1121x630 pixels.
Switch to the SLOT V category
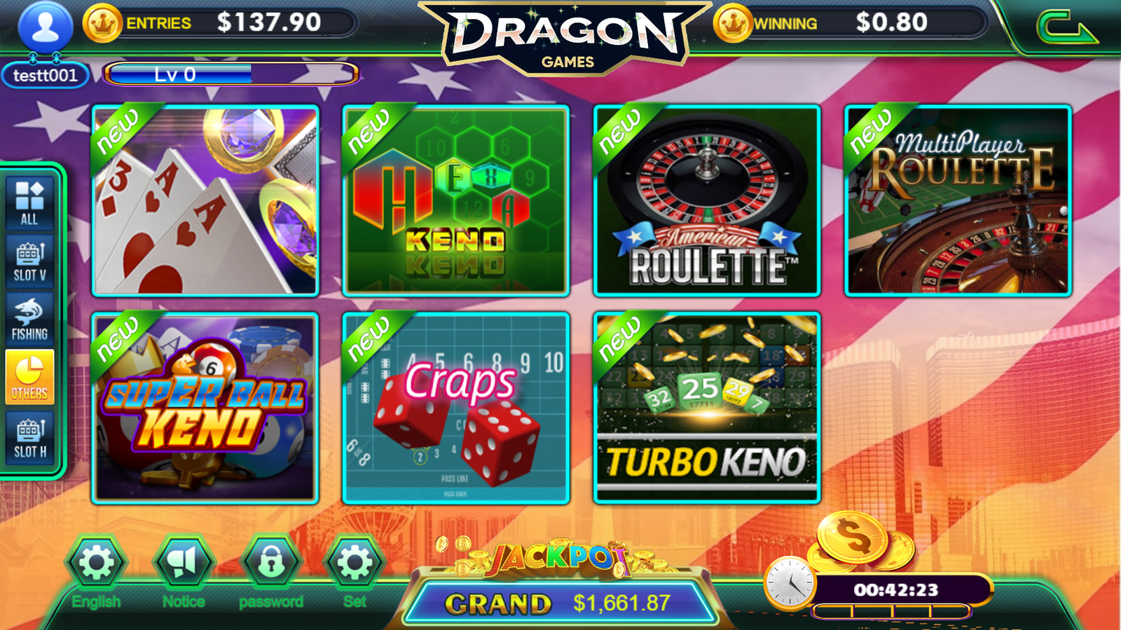pyautogui.click(x=29, y=261)
